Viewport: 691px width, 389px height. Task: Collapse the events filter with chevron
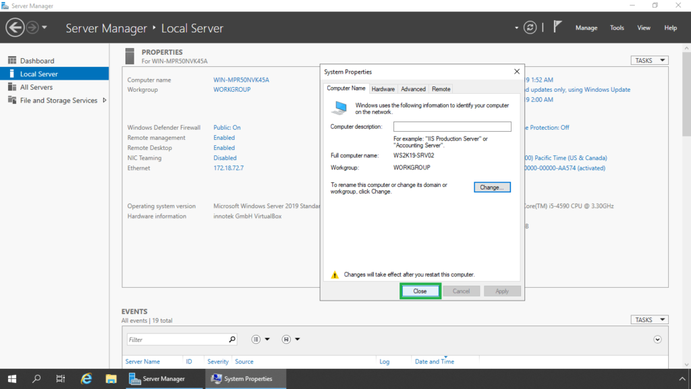click(x=657, y=340)
